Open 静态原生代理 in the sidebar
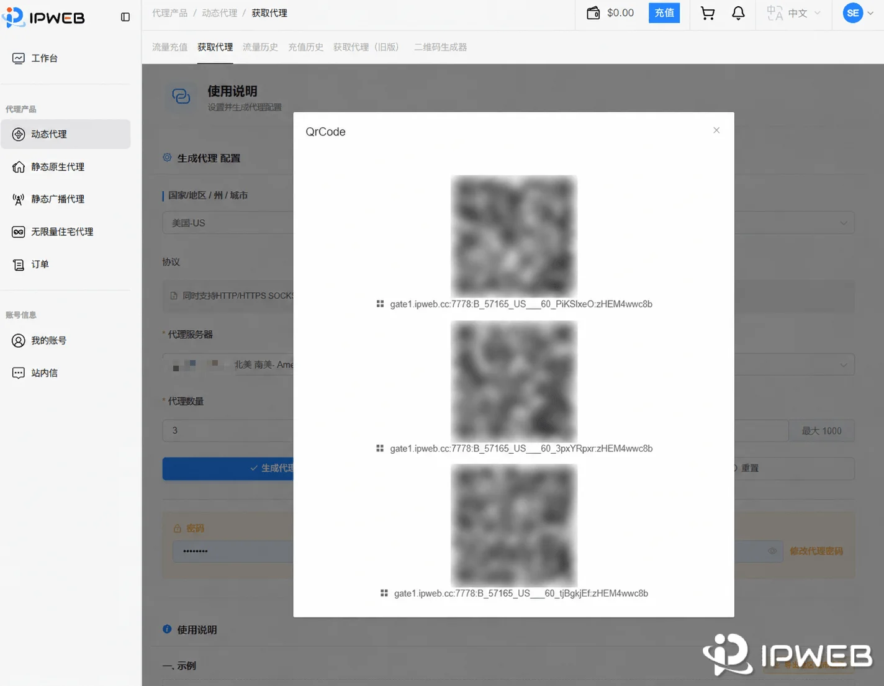This screenshot has width=884, height=686. (65, 167)
